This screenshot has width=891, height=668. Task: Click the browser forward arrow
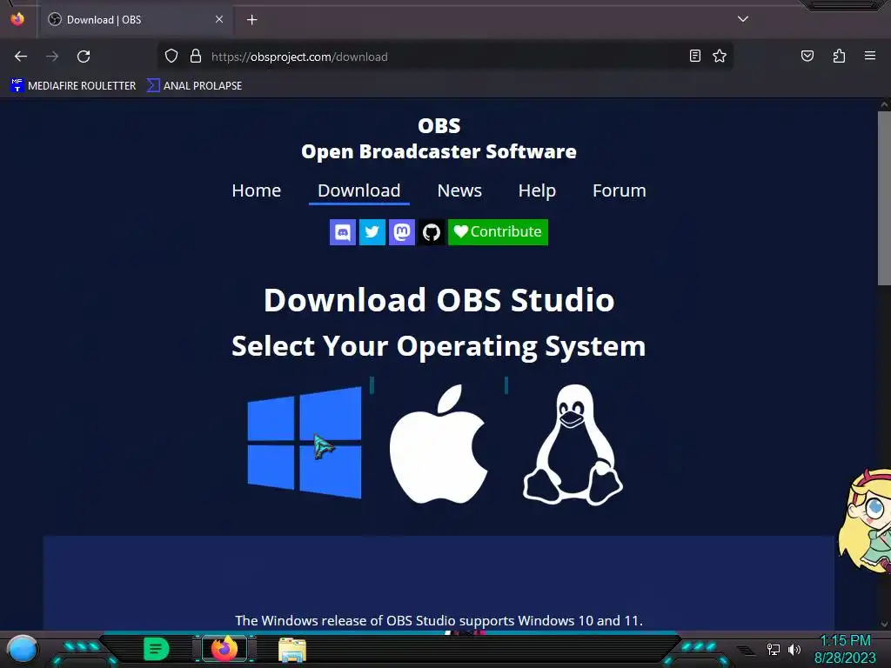coord(52,57)
